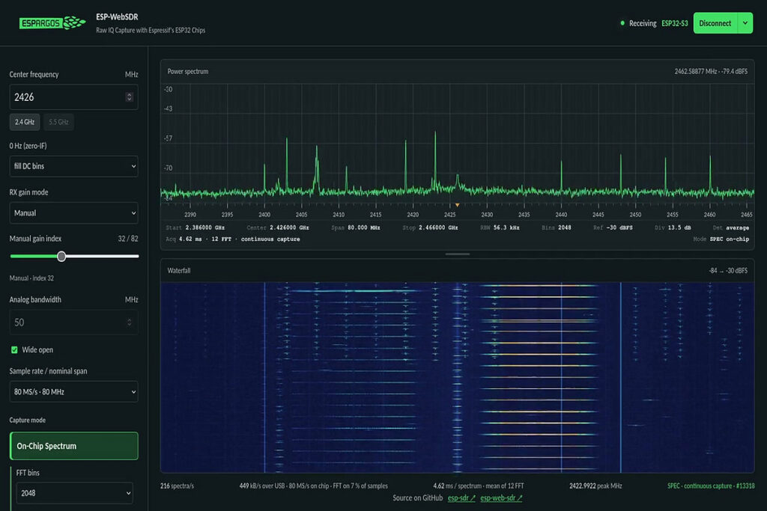This screenshot has width=767, height=511.
Task: Click the Bins 2048 readout
Action: (x=557, y=227)
